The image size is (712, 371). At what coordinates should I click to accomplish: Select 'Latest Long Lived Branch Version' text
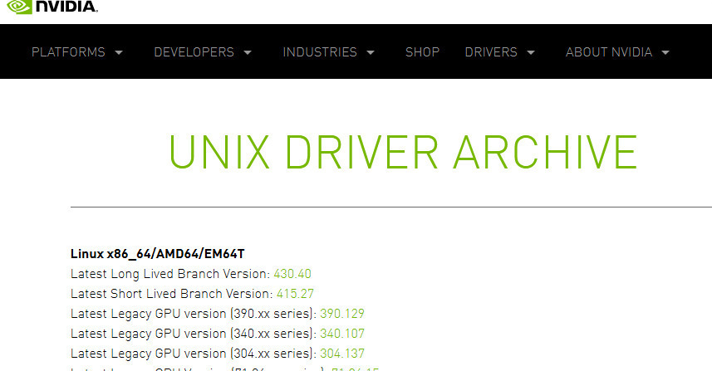point(170,274)
